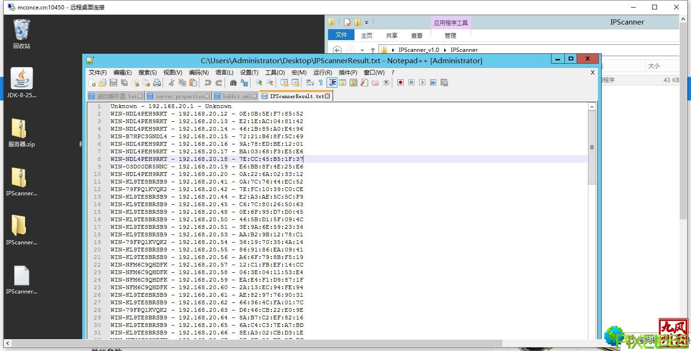Play back the recorded macro
The height and width of the screenshot is (351, 691).
422,83
